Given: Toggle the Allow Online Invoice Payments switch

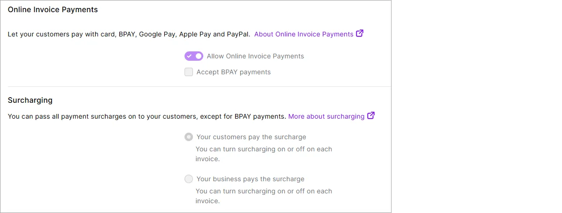Looking at the screenshot, I should (193, 56).
